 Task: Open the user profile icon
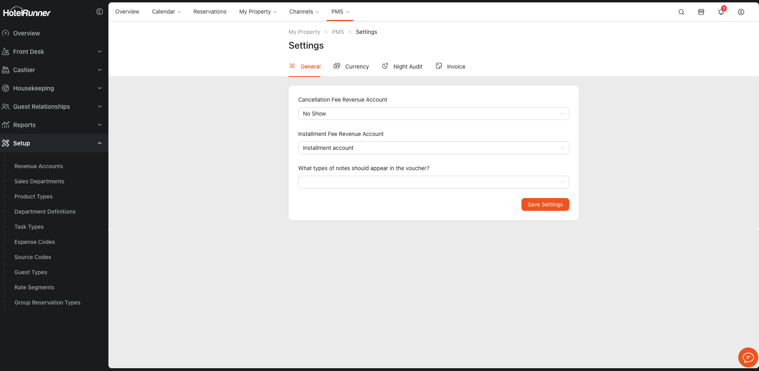(x=741, y=12)
